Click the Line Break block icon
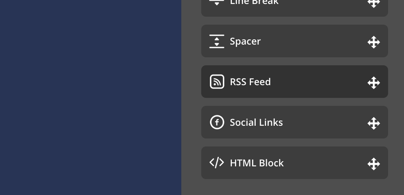The image size is (404, 195). (x=217, y=2)
